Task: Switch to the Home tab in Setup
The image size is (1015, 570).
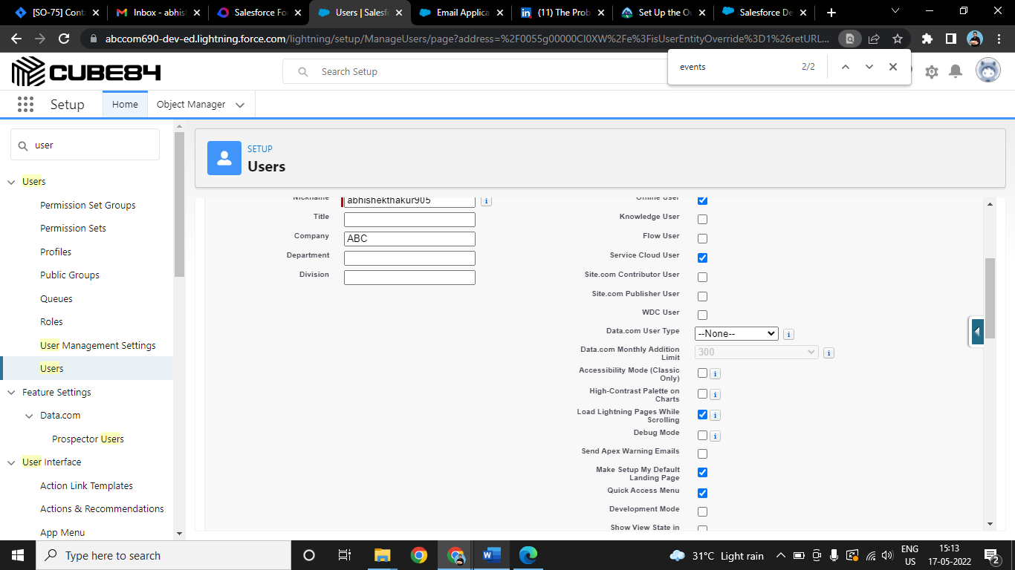Action: [x=124, y=104]
